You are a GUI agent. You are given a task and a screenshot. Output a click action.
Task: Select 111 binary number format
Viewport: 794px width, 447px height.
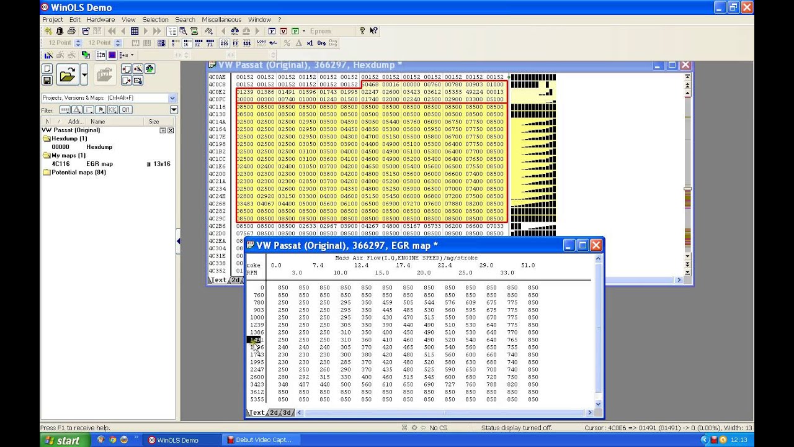tap(247, 43)
